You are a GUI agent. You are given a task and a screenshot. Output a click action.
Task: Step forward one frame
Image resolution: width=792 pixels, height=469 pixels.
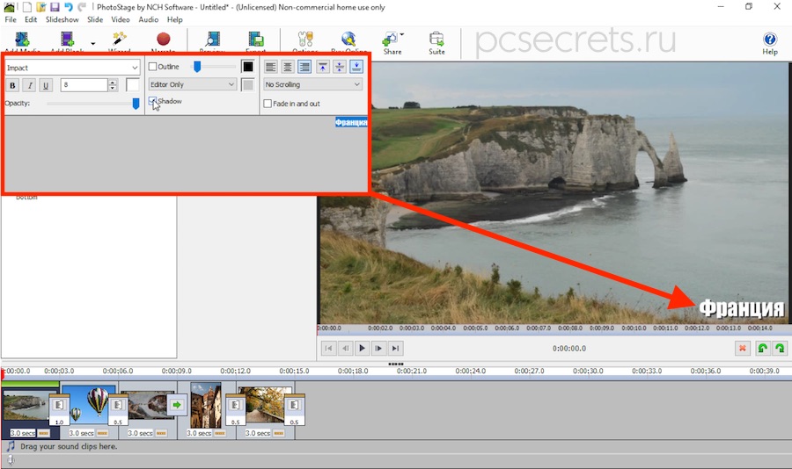click(x=378, y=348)
